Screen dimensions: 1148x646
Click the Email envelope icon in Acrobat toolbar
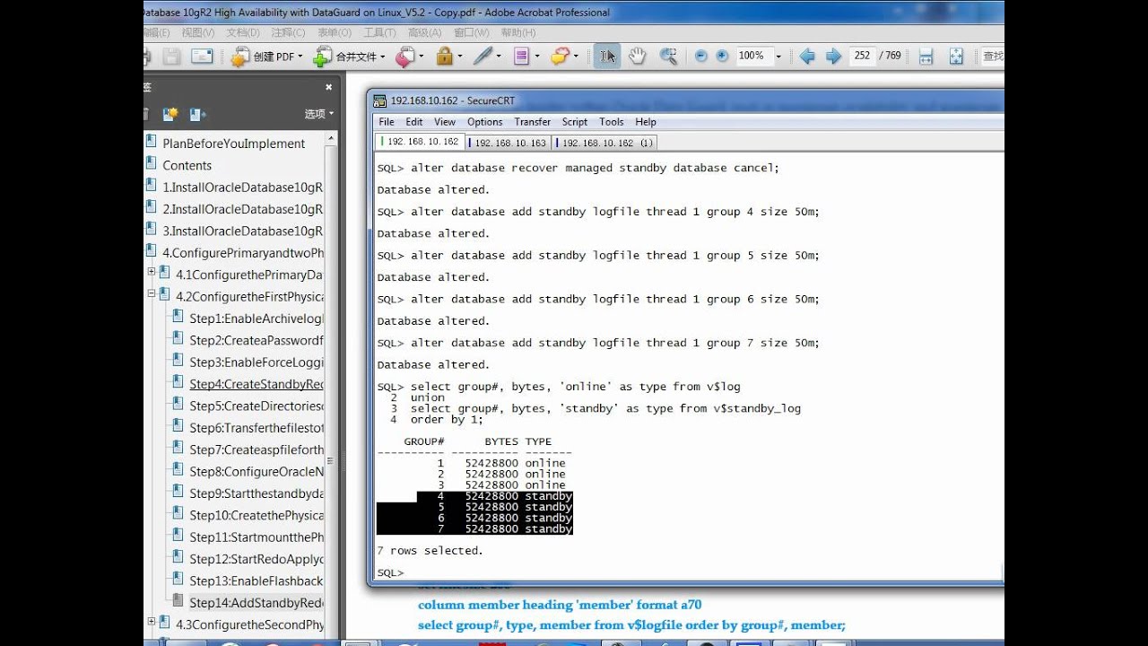(x=202, y=56)
